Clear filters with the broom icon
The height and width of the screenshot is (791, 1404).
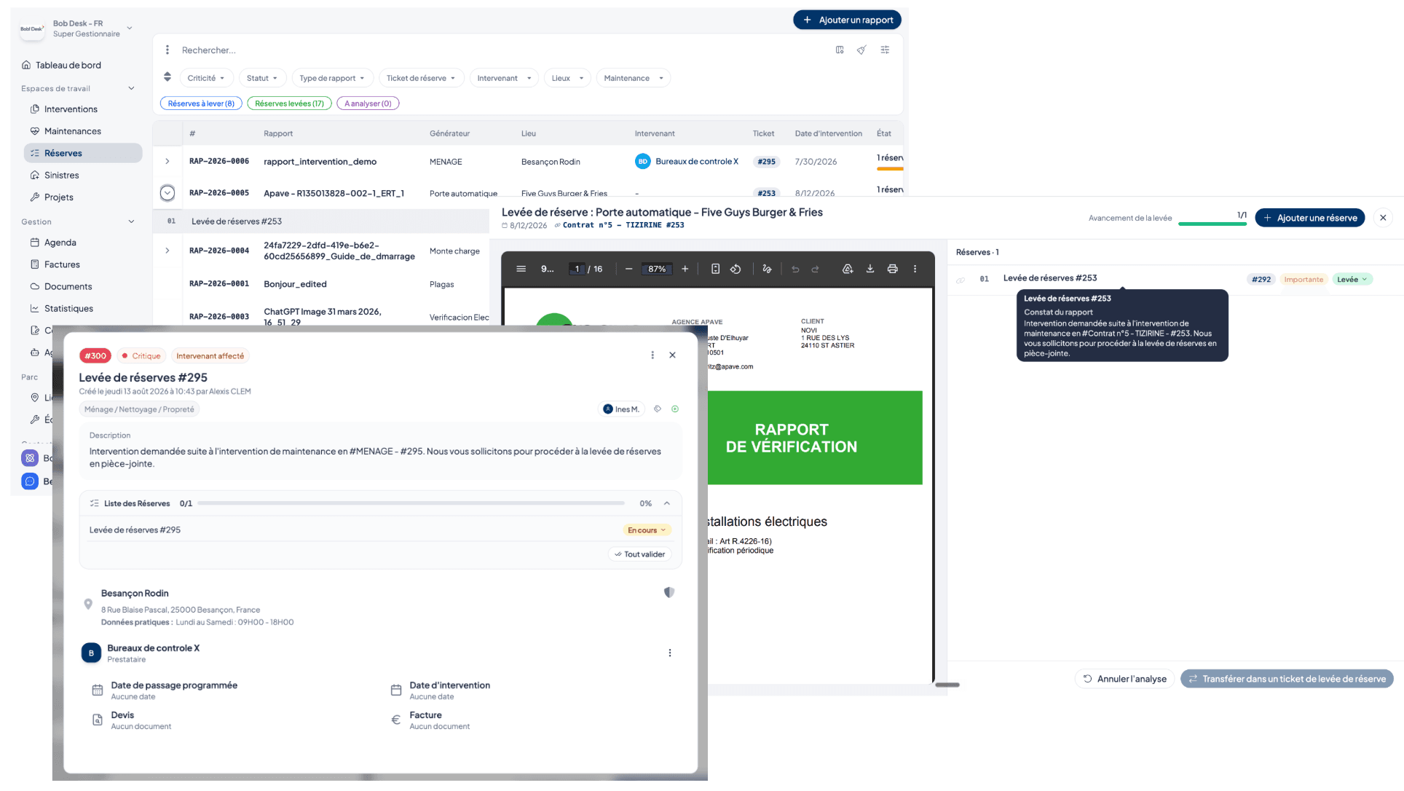(x=861, y=50)
